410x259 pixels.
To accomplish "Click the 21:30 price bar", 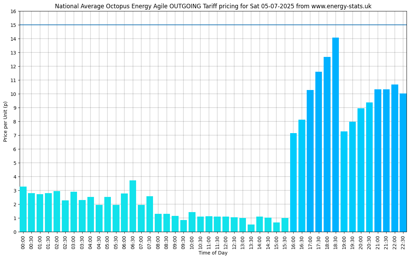I will coord(386,161).
